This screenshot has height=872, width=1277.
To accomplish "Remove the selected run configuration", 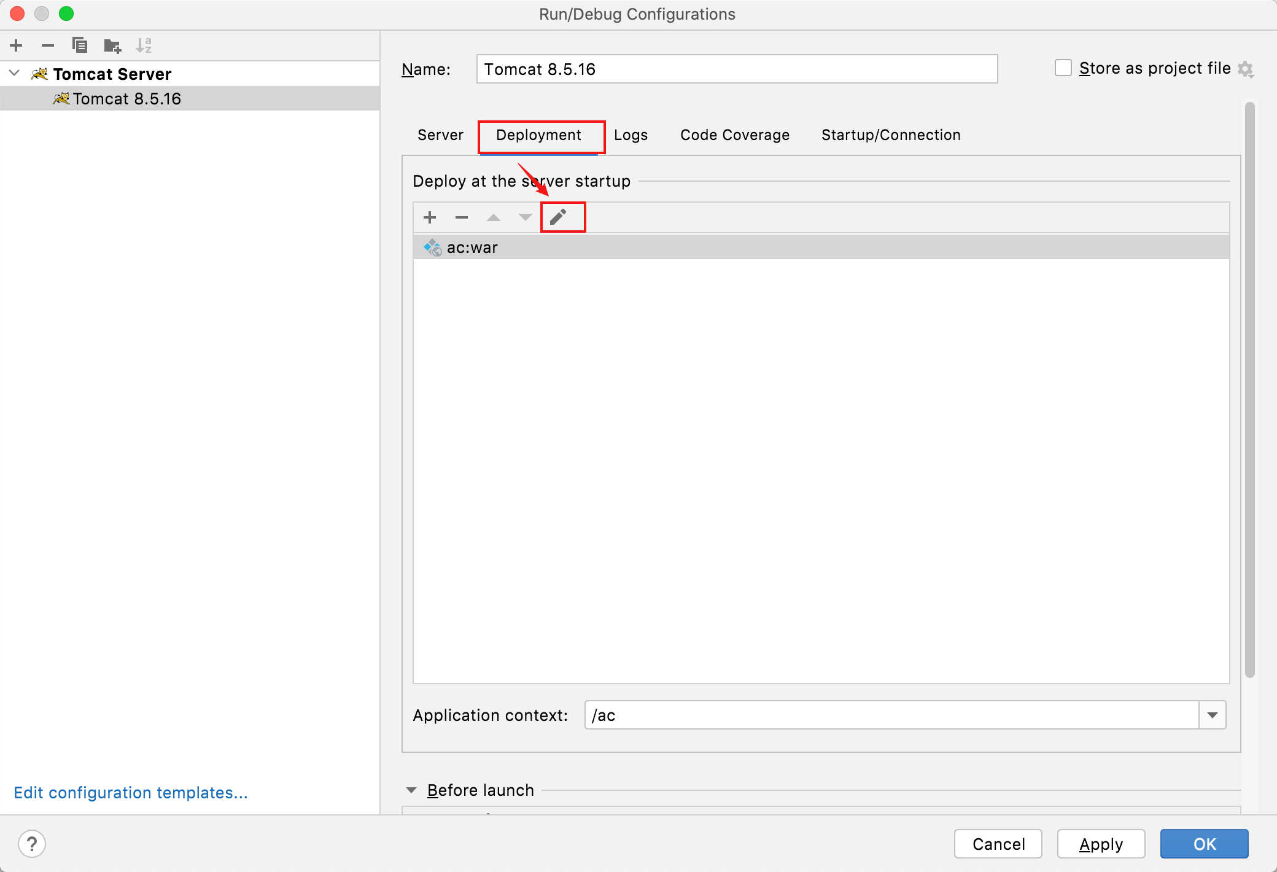I will coord(48,45).
